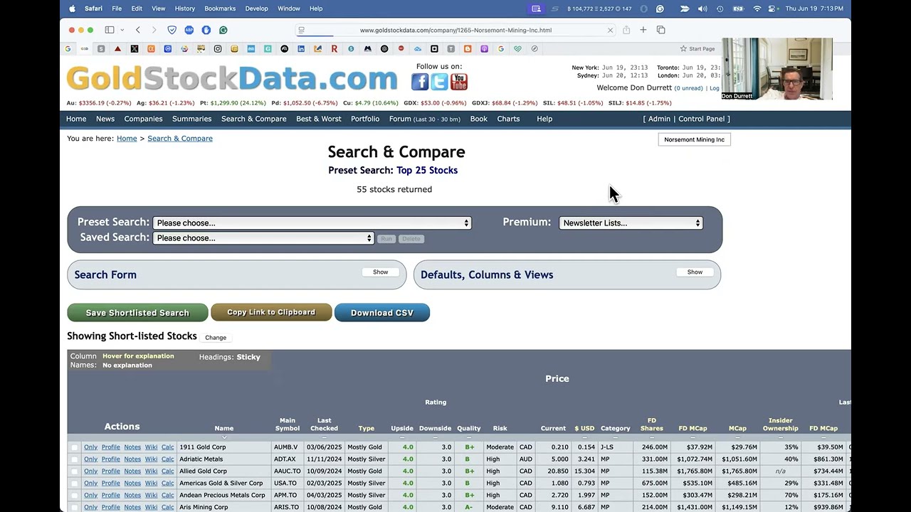The width and height of the screenshot is (911, 512).
Task: Open the Preset Search dropdown
Action: click(312, 223)
